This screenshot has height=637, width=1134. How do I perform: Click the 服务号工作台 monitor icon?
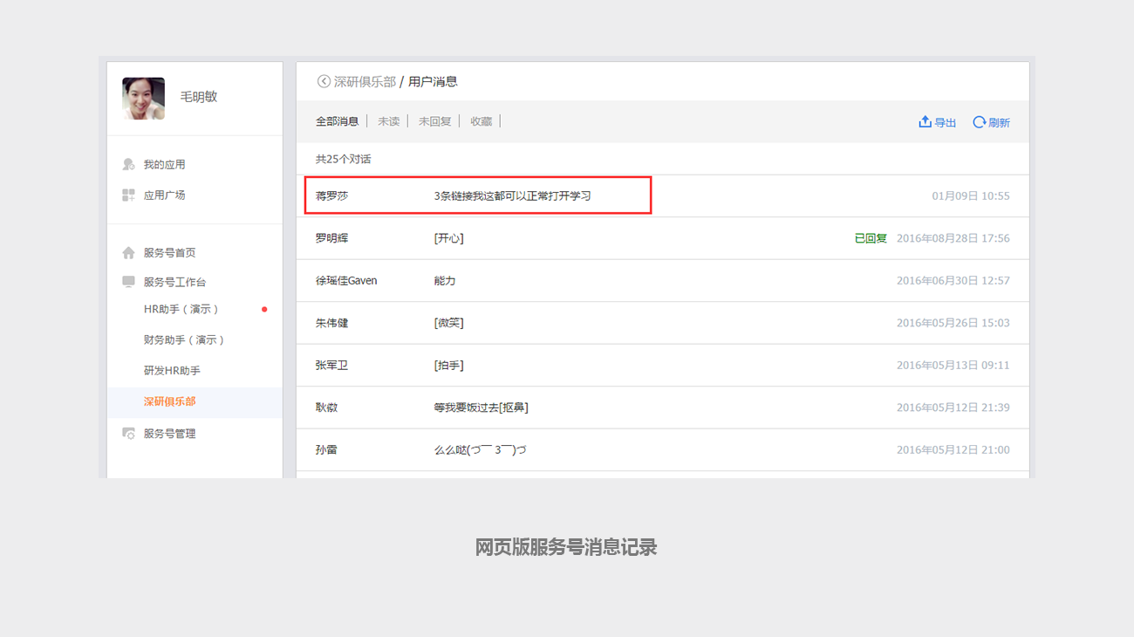[x=129, y=282]
